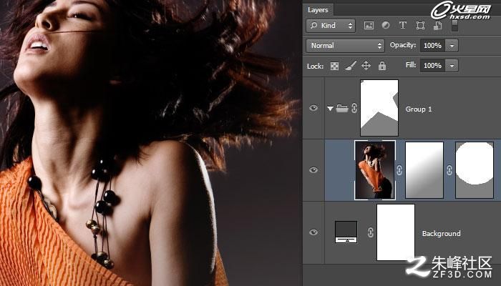Toggle Group 1 mask link icon

coord(354,108)
